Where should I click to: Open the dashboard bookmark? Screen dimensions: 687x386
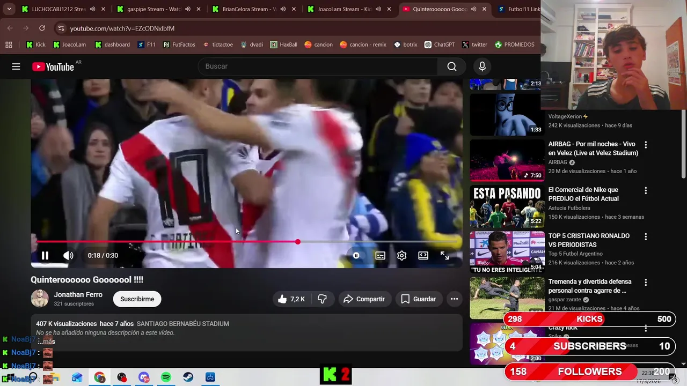pyautogui.click(x=112, y=44)
